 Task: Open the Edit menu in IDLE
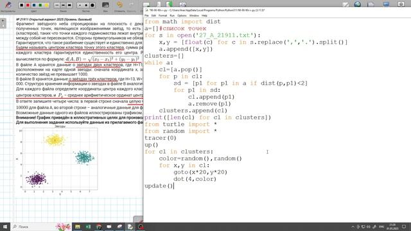(x=153, y=15)
